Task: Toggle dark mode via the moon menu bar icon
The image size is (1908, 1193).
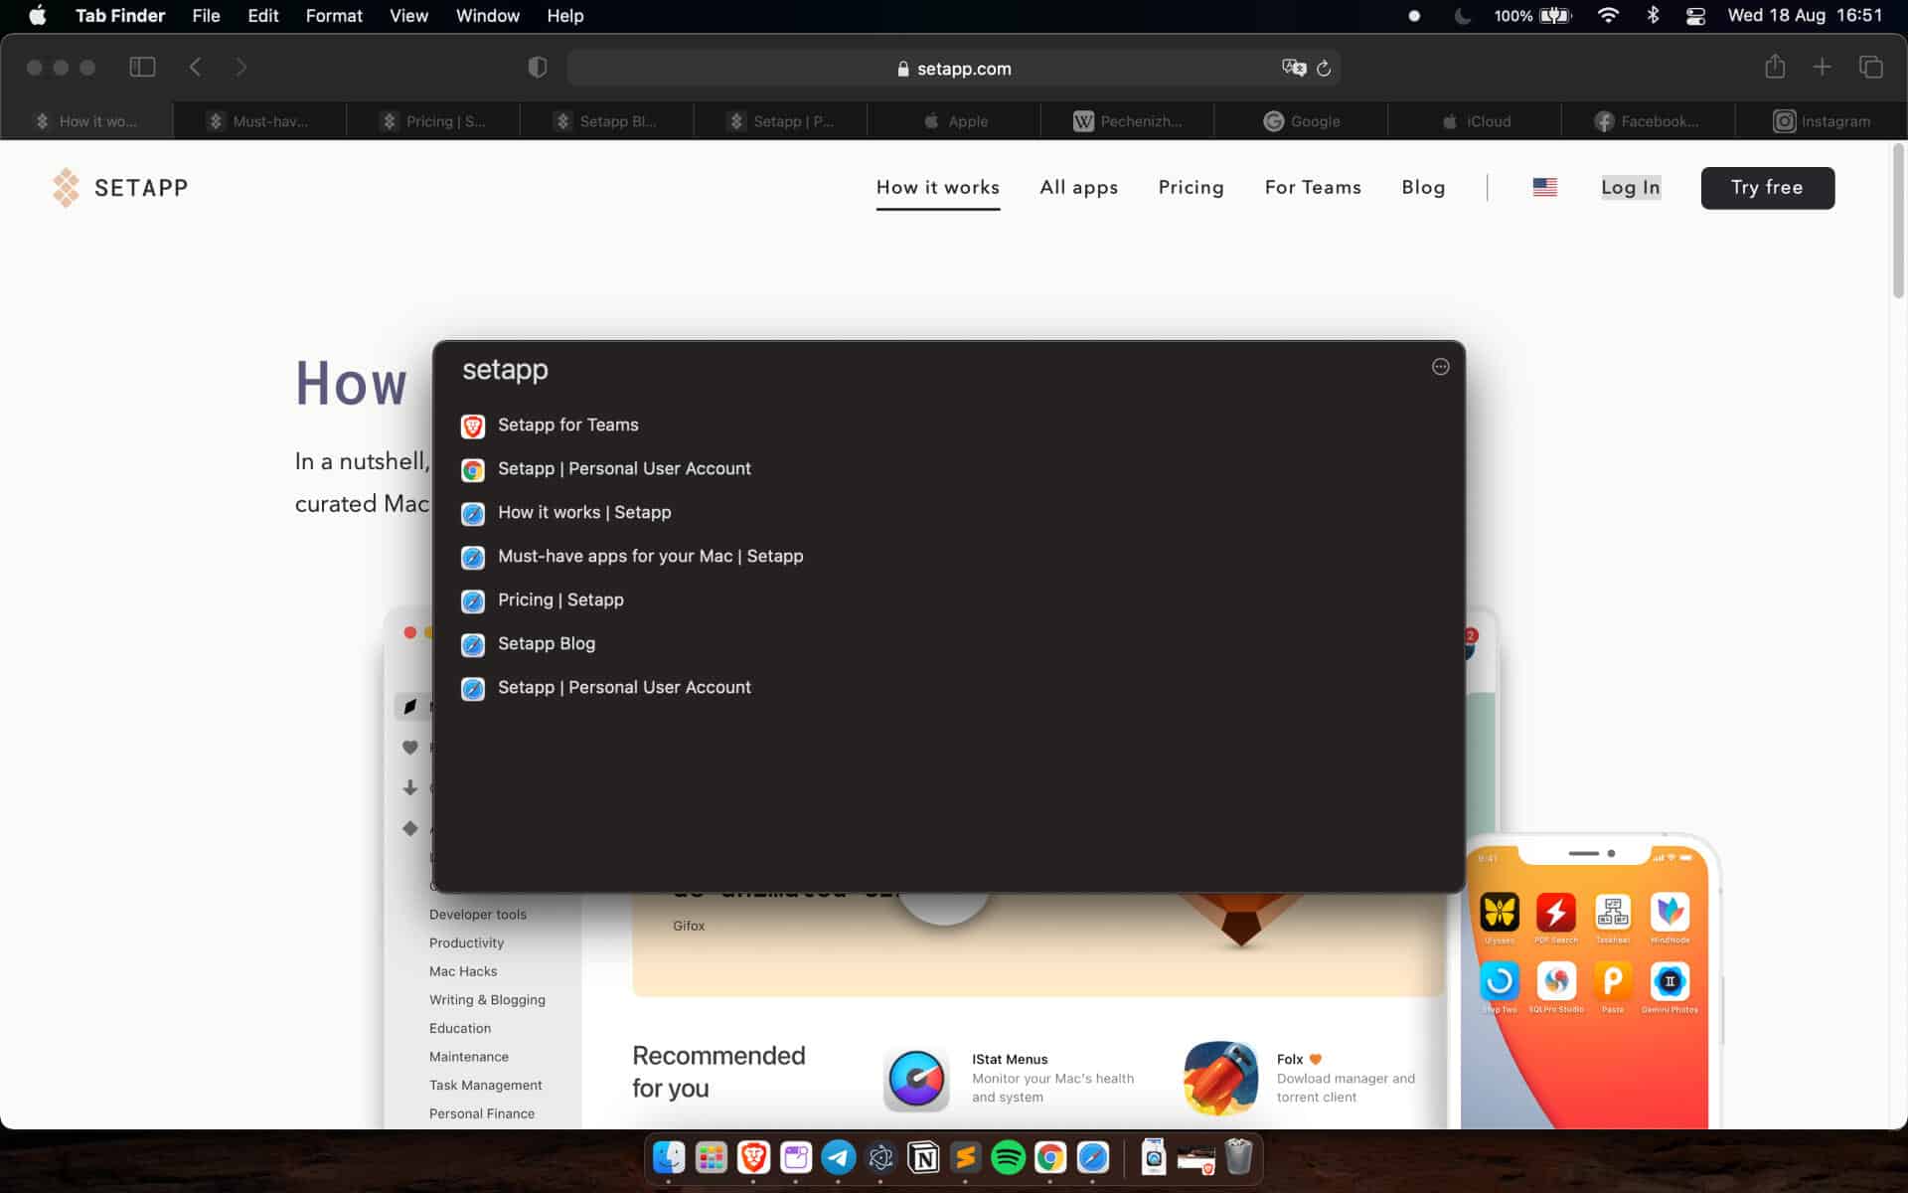Action: point(1461,15)
